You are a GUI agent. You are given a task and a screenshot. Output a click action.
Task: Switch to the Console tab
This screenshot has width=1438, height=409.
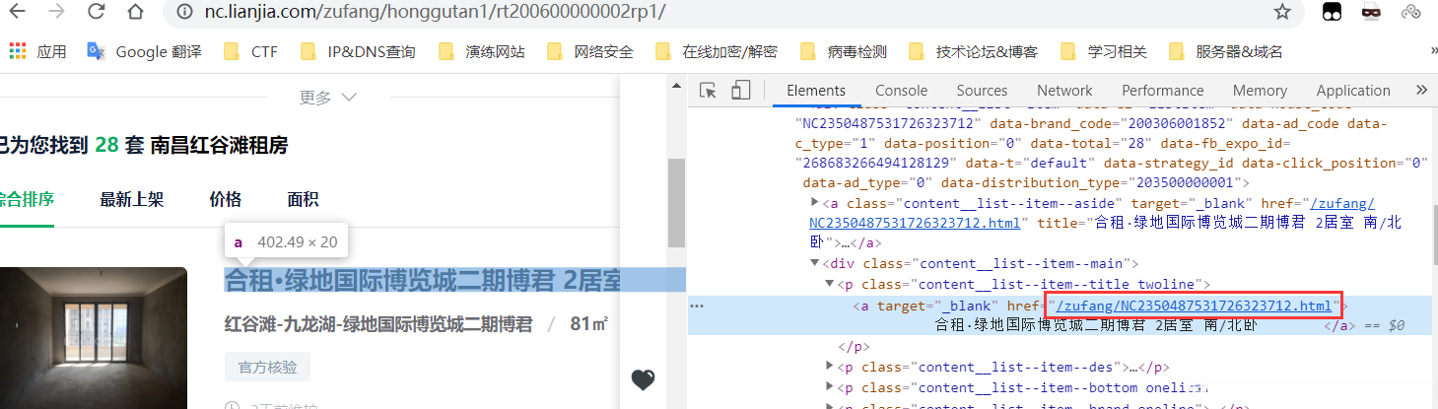point(902,91)
